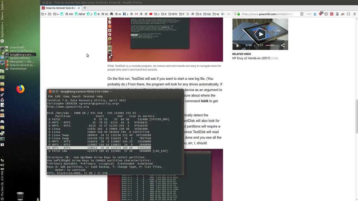Expand the article screenshot with enlarge icon
Screen dimensions: 358x201
(x=110, y=56)
